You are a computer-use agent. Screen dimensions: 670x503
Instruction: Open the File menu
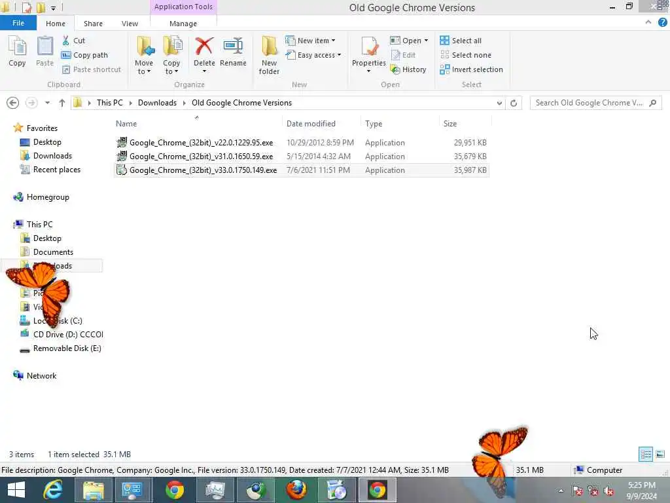[18, 23]
